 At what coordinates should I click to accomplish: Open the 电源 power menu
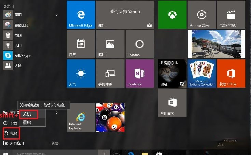pyautogui.click(x=11, y=133)
